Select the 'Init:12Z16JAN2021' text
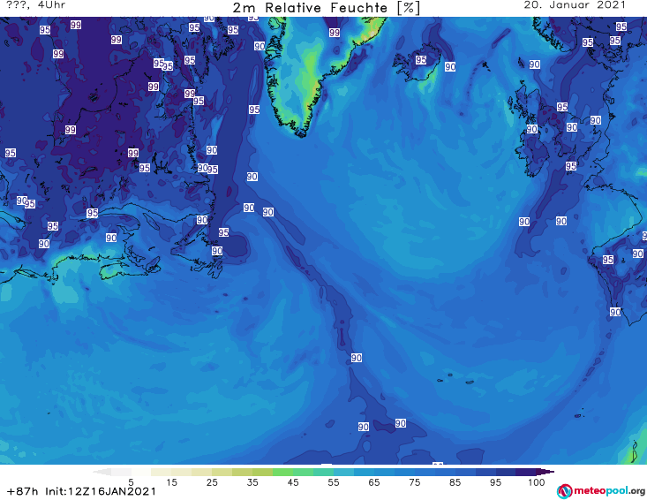Screen dimensions: 647x500 101,491
